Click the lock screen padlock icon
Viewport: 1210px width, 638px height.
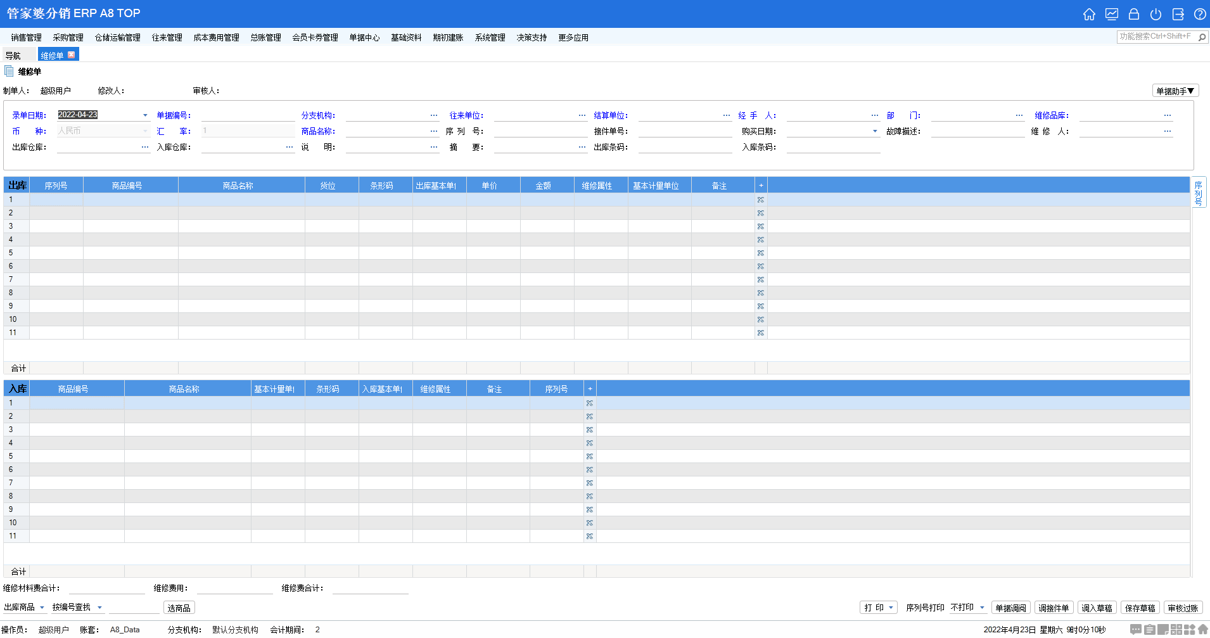coord(1134,14)
